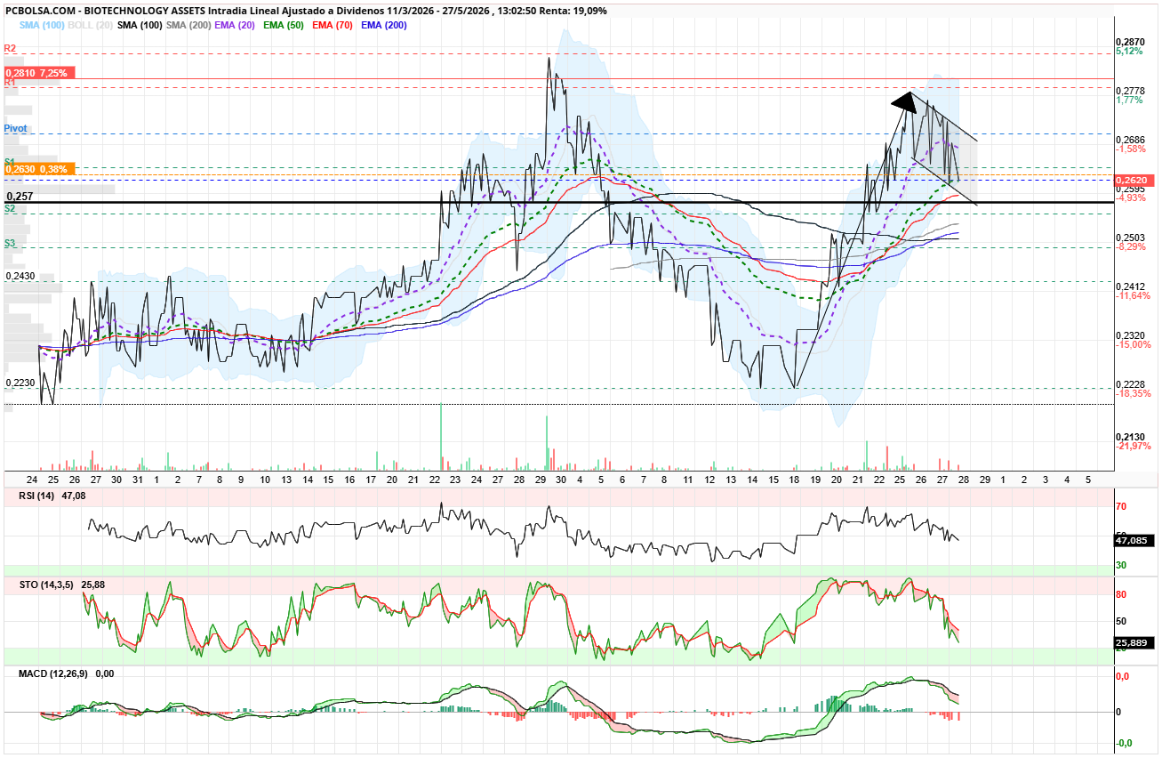
Task: Select the R2 resistance level label
Action: pos(10,48)
